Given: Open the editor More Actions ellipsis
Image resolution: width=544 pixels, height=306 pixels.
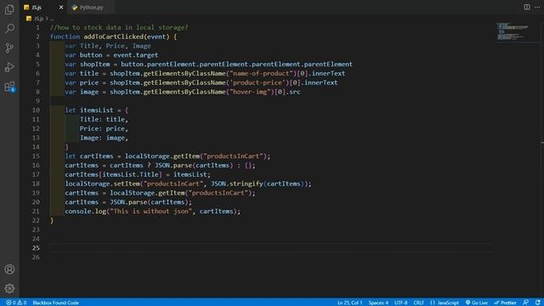Looking at the screenshot, I should [x=537, y=7].
